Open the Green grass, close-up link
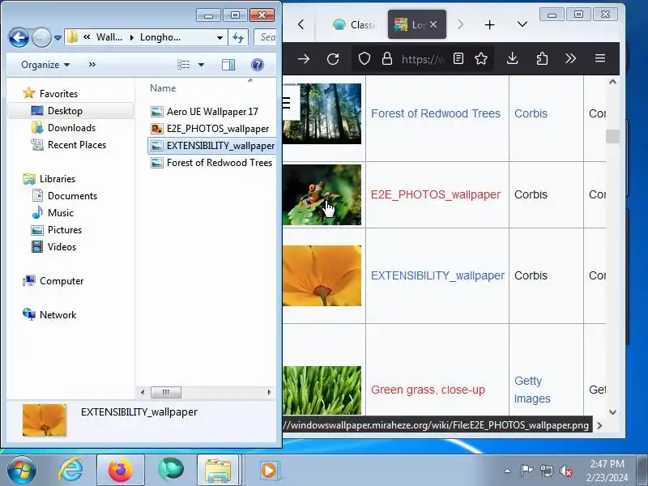This screenshot has width=648, height=486. pyautogui.click(x=428, y=390)
